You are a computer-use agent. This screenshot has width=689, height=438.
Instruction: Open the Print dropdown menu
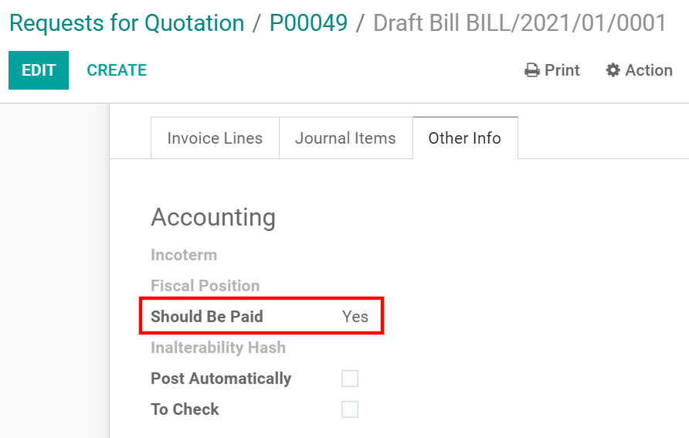(x=553, y=70)
